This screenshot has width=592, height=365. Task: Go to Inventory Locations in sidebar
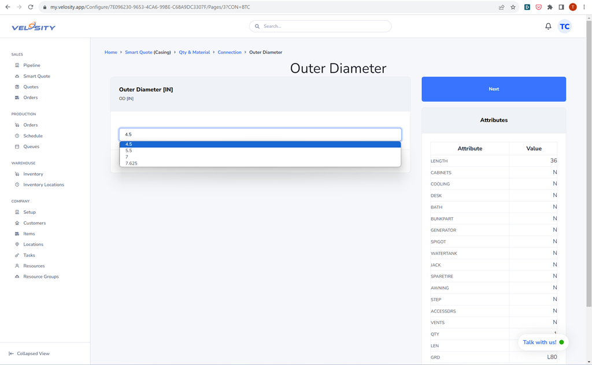tap(43, 185)
